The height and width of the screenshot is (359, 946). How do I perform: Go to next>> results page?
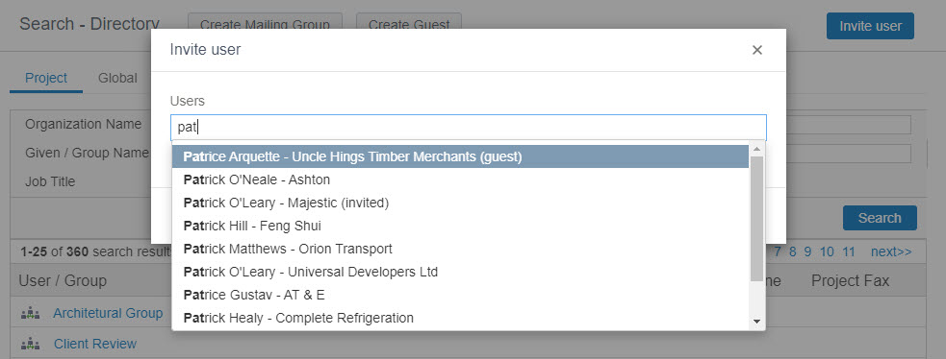point(890,251)
